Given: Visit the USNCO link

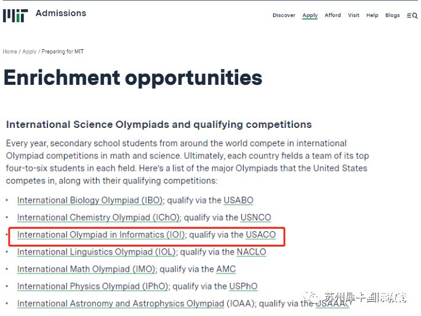Looking at the screenshot, I should coord(255,218).
